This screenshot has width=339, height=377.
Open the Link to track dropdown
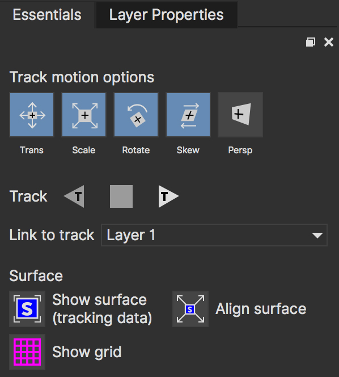(214, 235)
